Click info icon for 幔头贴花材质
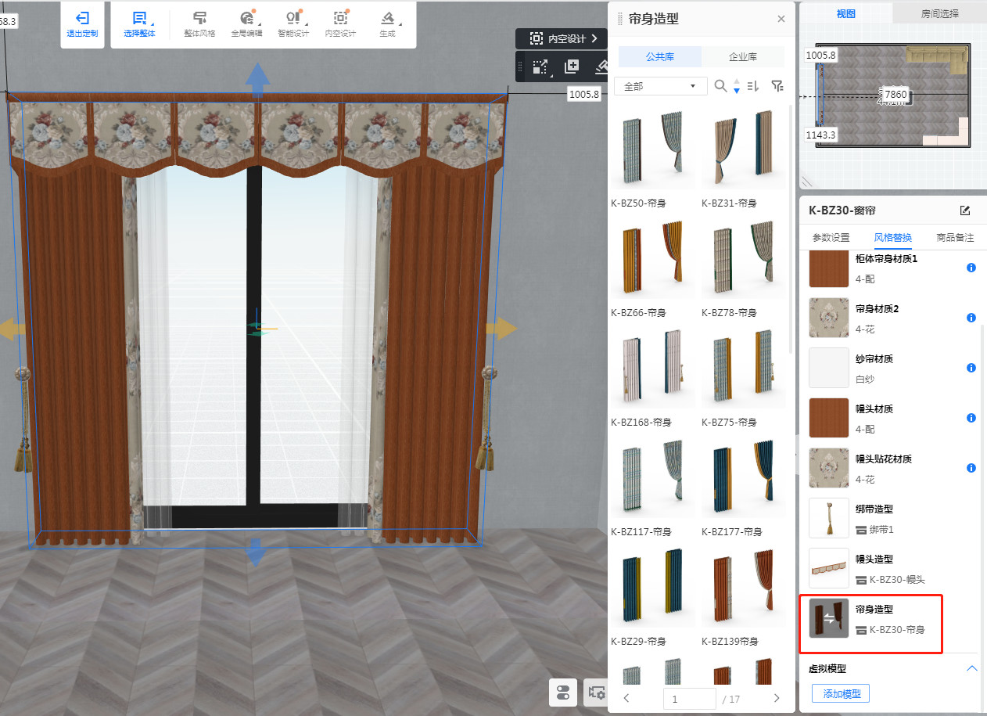This screenshot has height=716, width=987. [x=971, y=468]
